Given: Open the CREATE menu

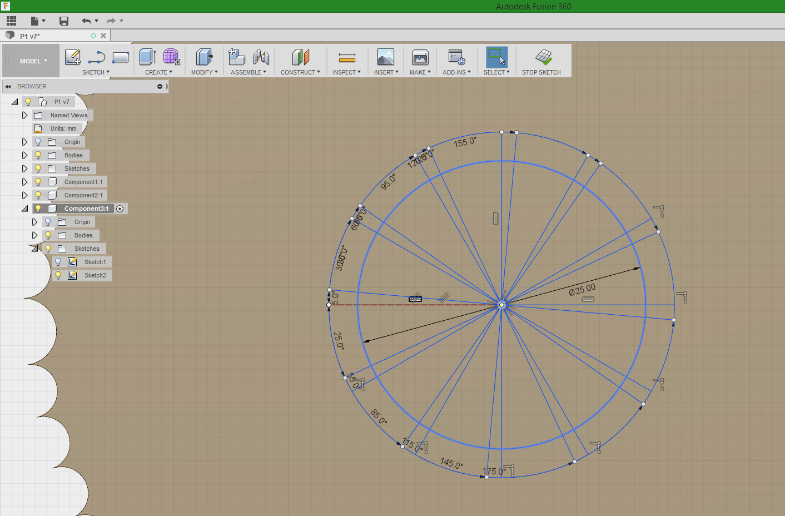Looking at the screenshot, I should (158, 72).
